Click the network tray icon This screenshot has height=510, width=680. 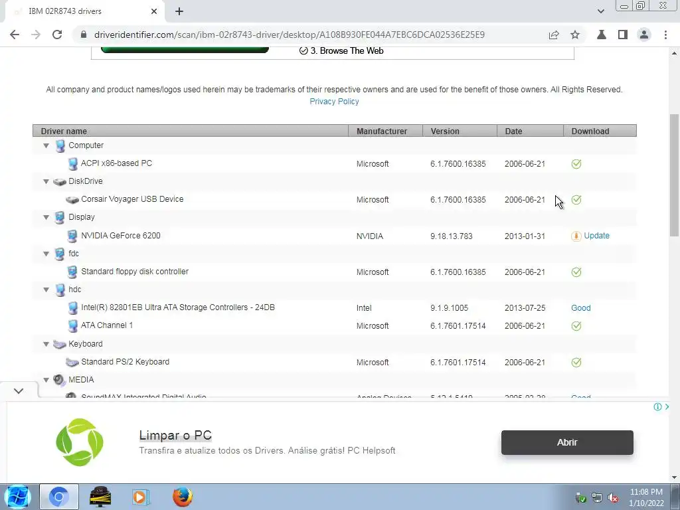(597, 498)
